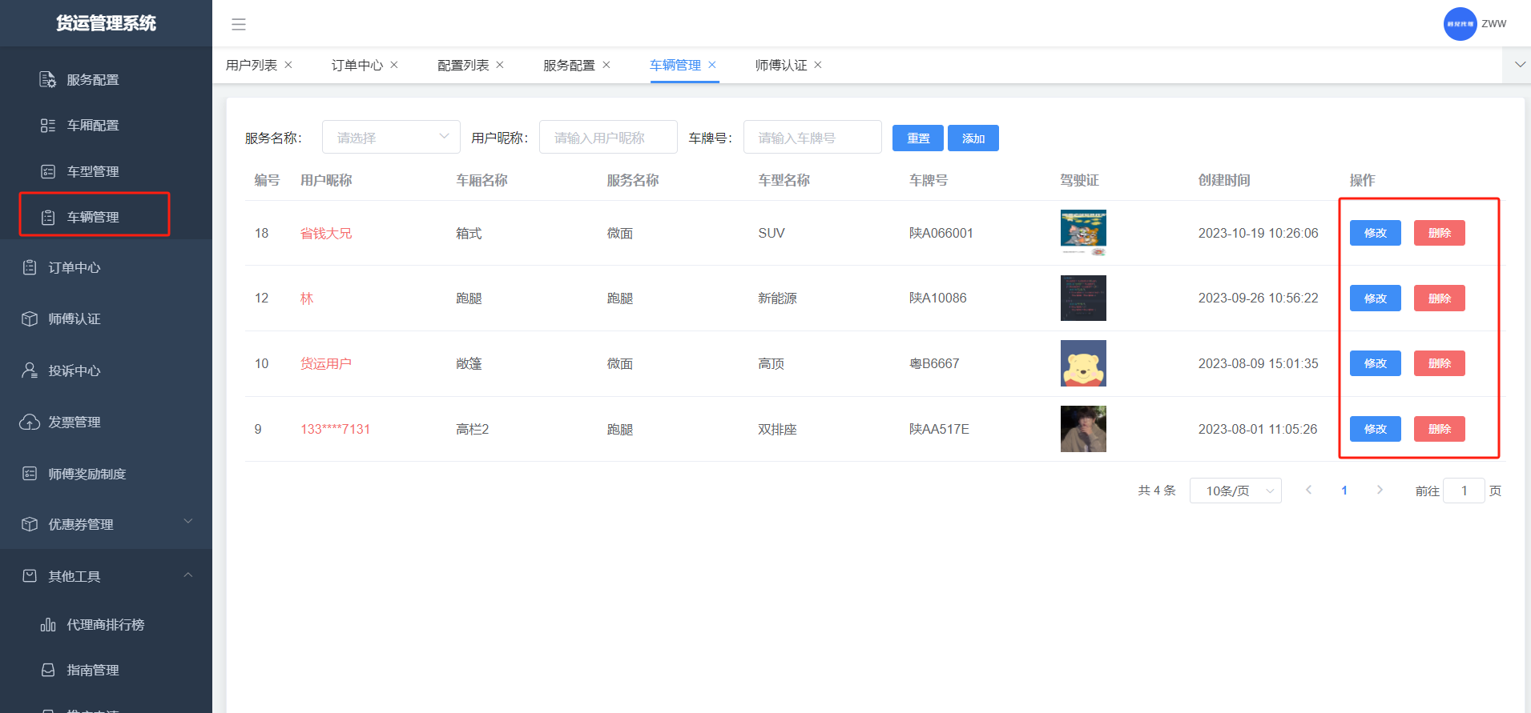Viewport: 1531px width, 713px height.
Task: Select 车型管理 in the sidebar
Action: (x=93, y=171)
